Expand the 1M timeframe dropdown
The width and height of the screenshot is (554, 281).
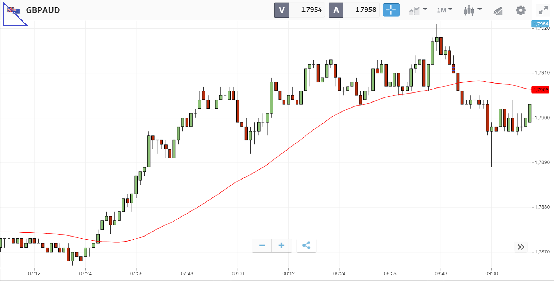(444, 10)
